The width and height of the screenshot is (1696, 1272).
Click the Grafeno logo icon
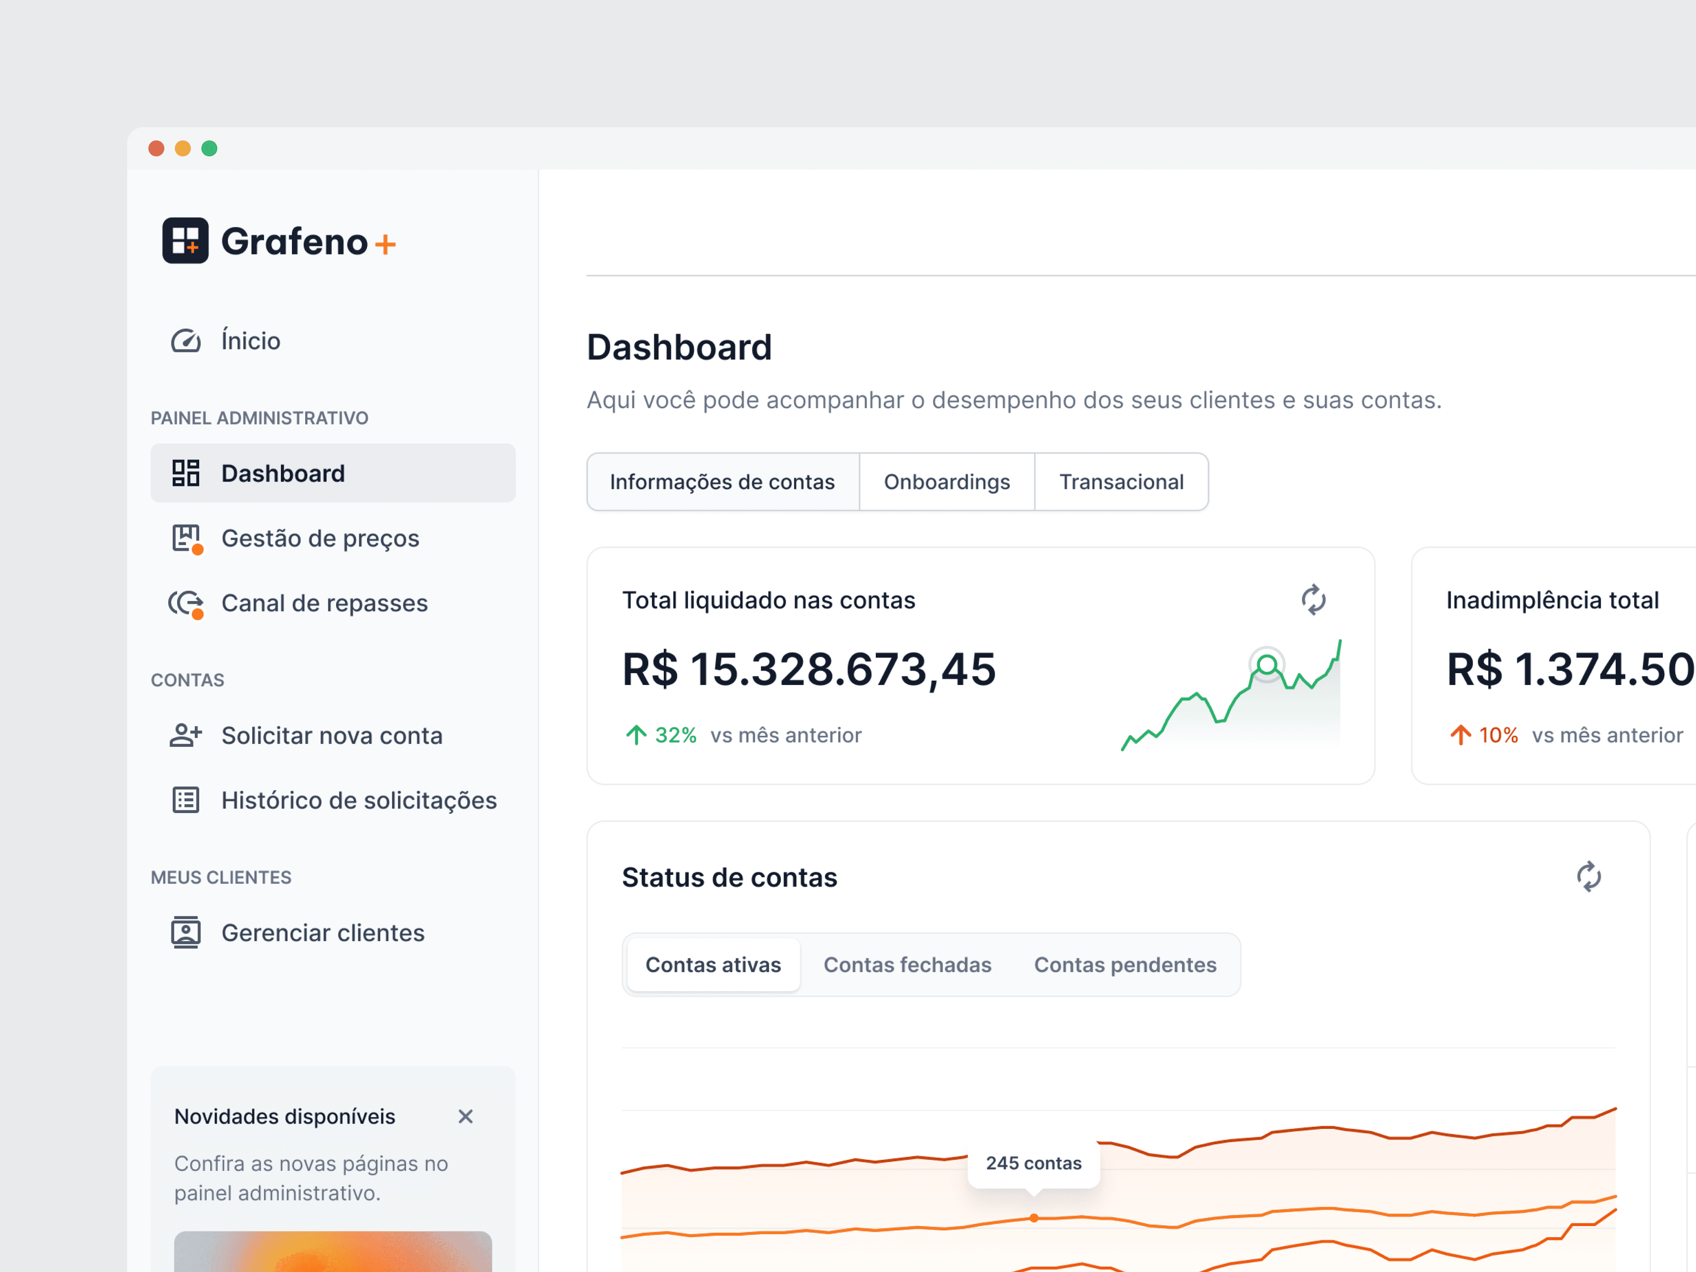(x=185, y=241)
